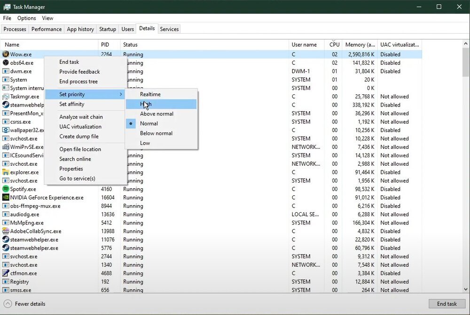The image size is (470, 315).
Task: Select Normal priority radio option
Action: [x=149, y=123]
